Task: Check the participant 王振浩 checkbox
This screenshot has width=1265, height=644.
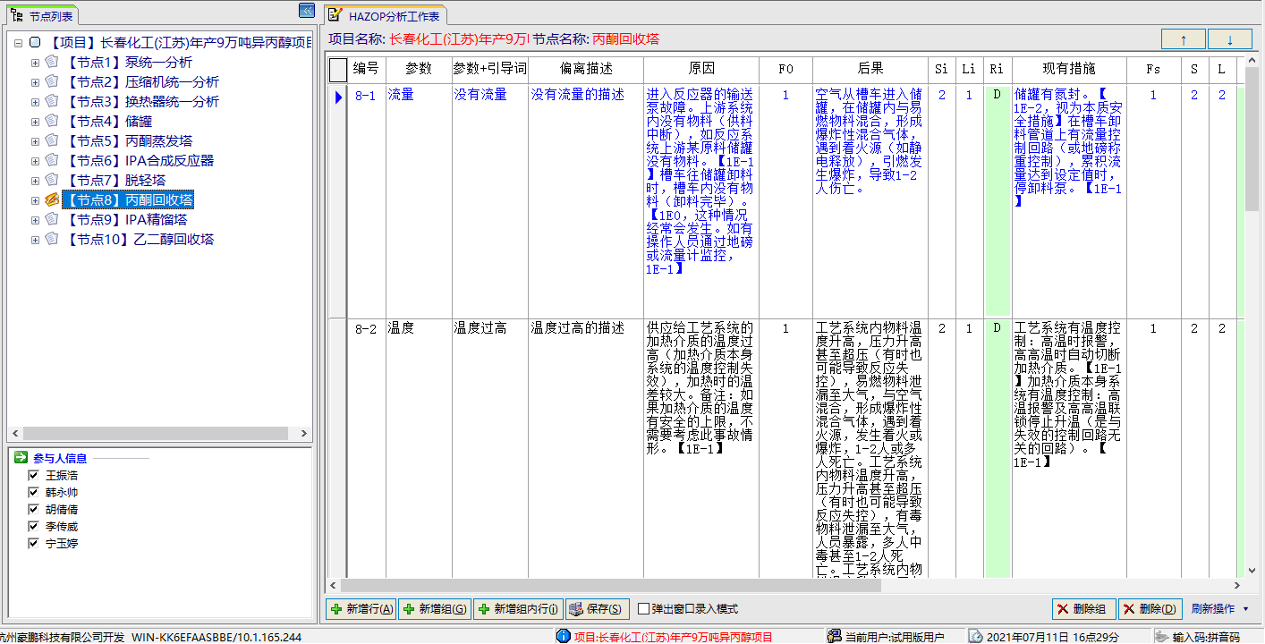Action: (33, 475)
